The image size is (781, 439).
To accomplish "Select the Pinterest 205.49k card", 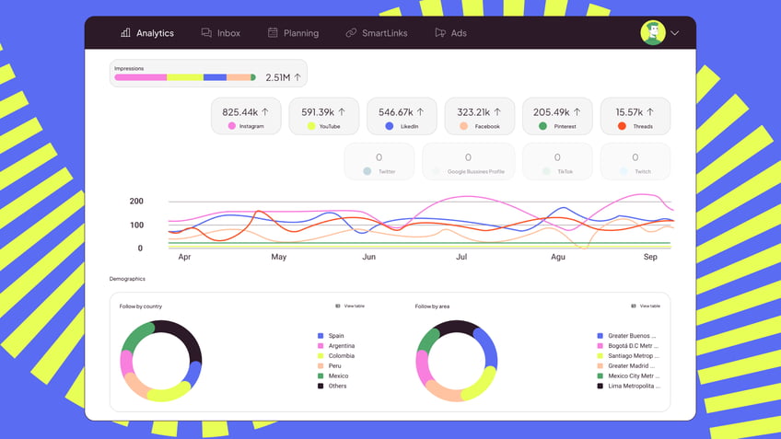I will click(x=557, y=117).
